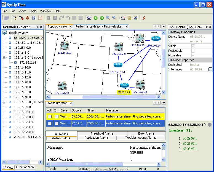
Task: Click the performance graph toolbar icon
Action: click(x=135, y=18)
